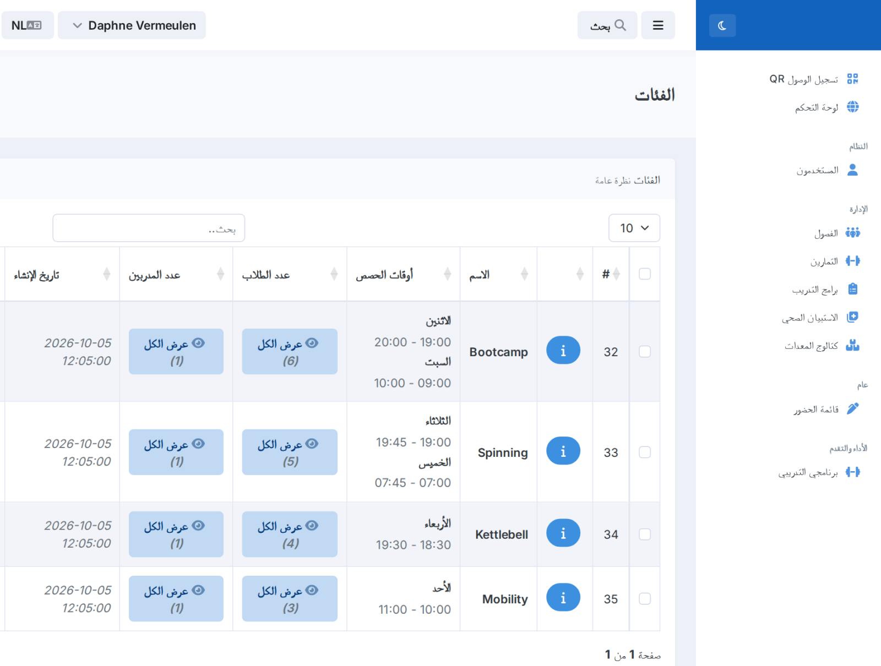Open the top search button (بحث)
Image resolution: width=881 pixels, height=666 pixels.
pyautogui.click(x=607, y=25)
